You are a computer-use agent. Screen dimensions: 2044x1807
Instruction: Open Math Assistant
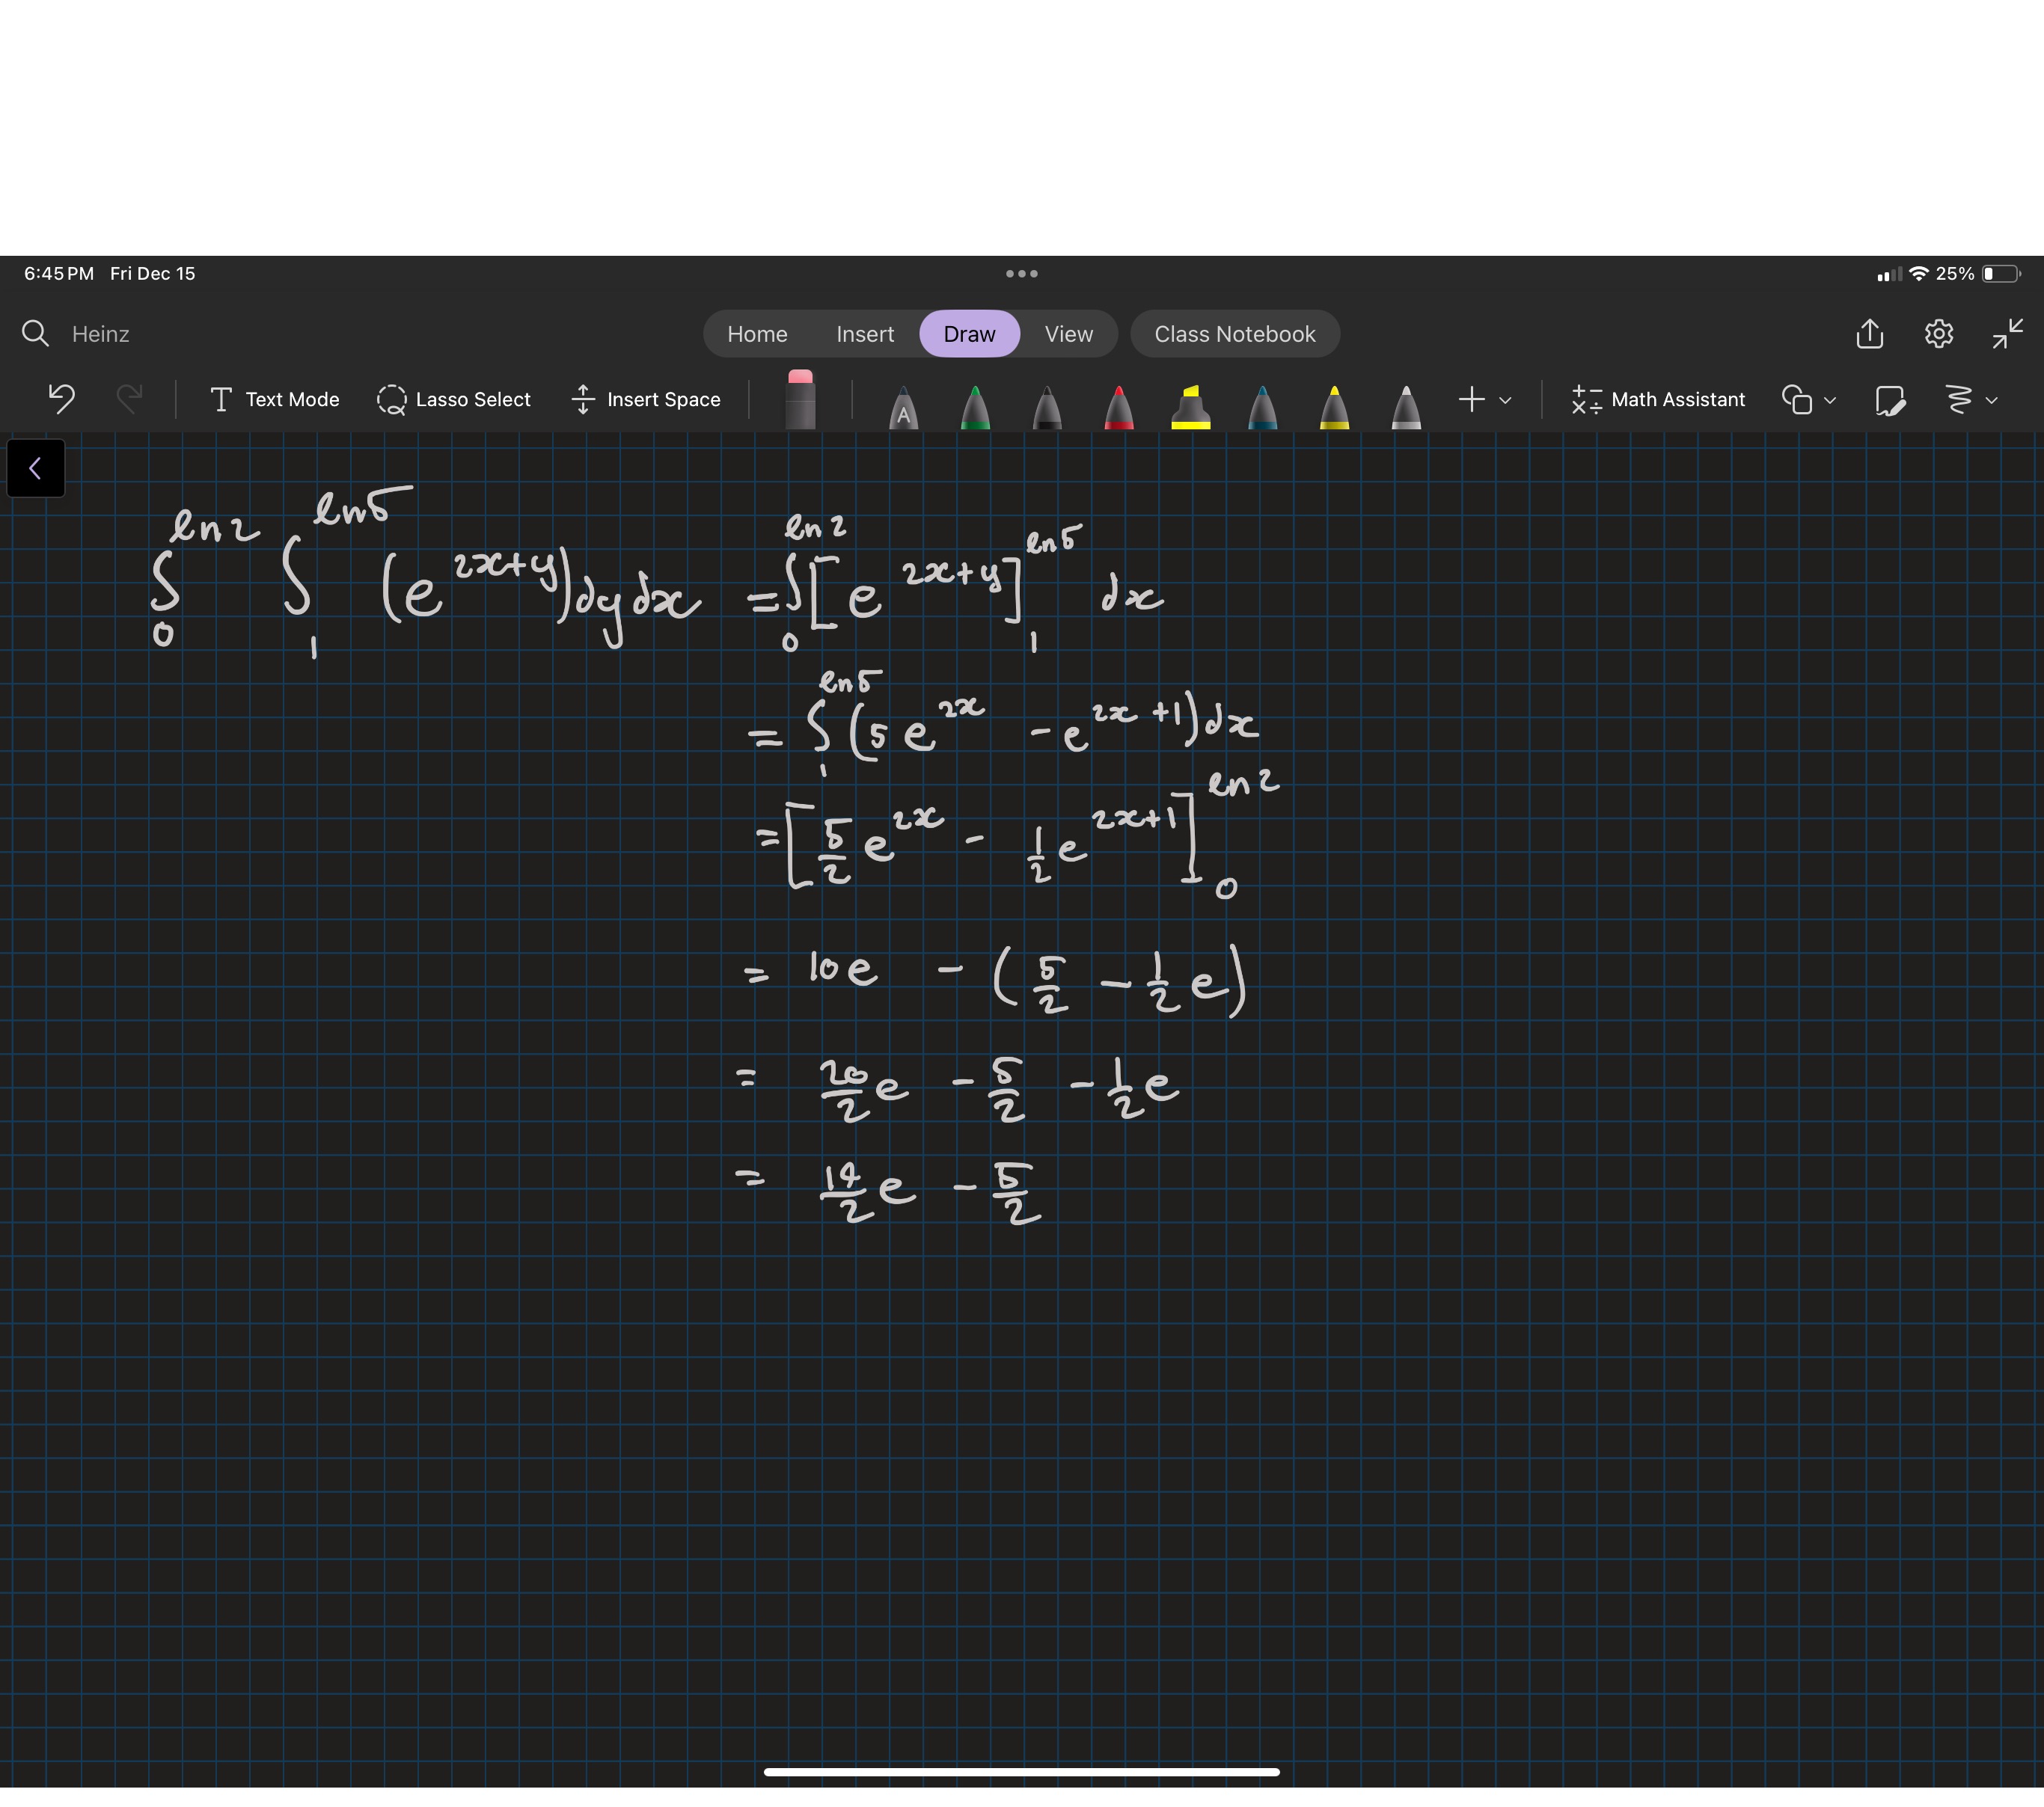pyautogui.click(x=1658, y=400)
